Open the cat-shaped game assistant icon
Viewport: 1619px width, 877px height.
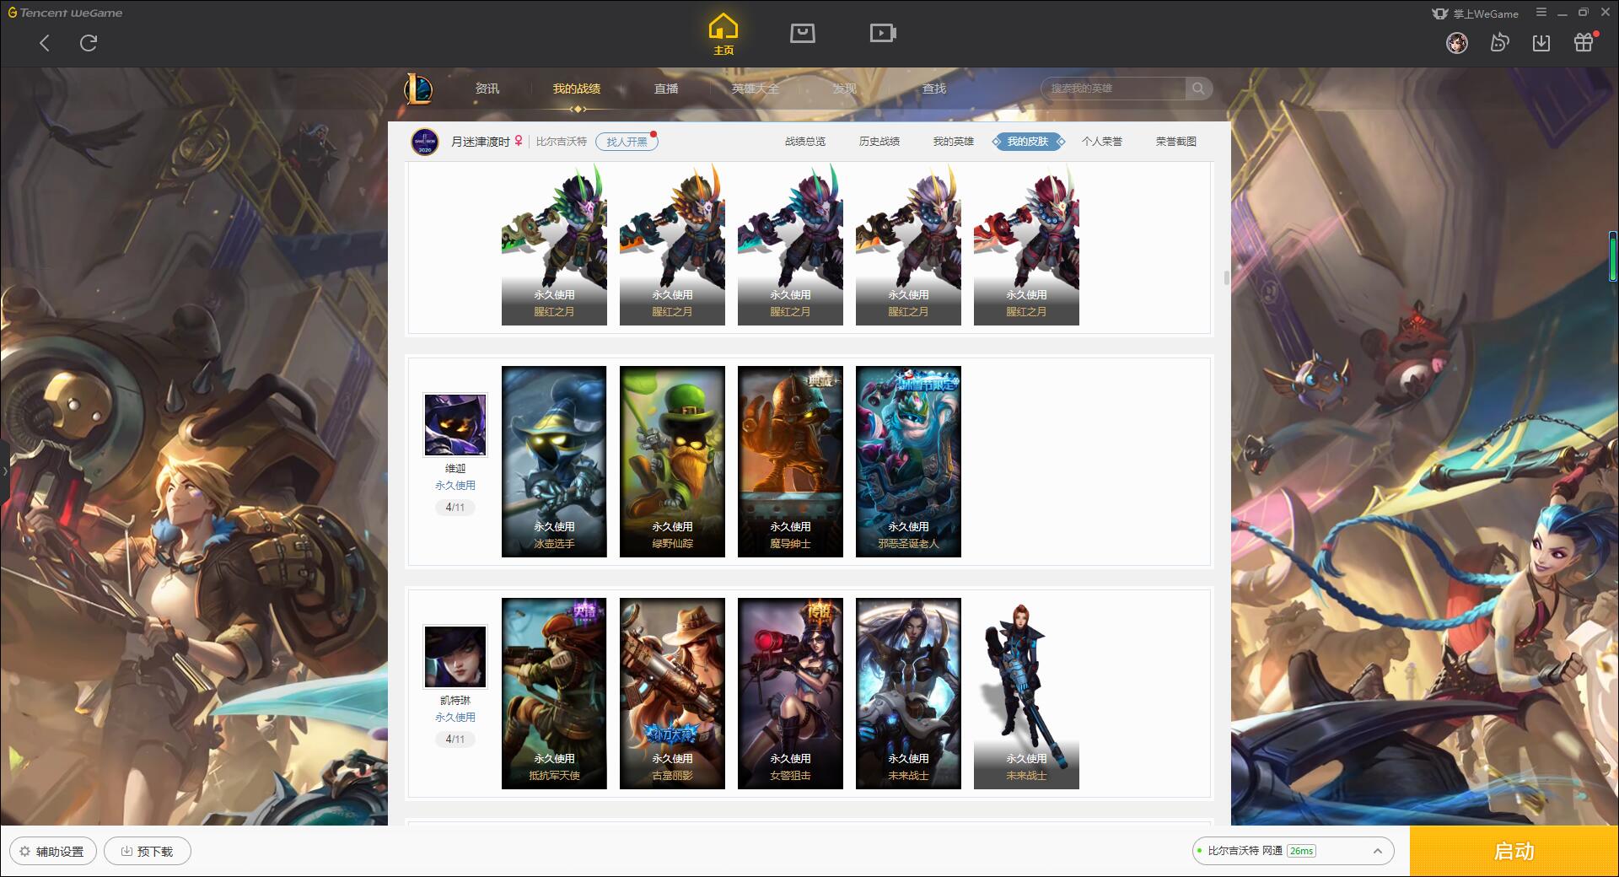coord(1499,43)
